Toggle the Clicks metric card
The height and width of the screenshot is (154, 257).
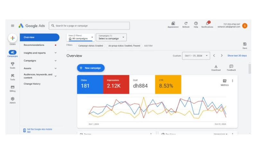pos(90,84)
